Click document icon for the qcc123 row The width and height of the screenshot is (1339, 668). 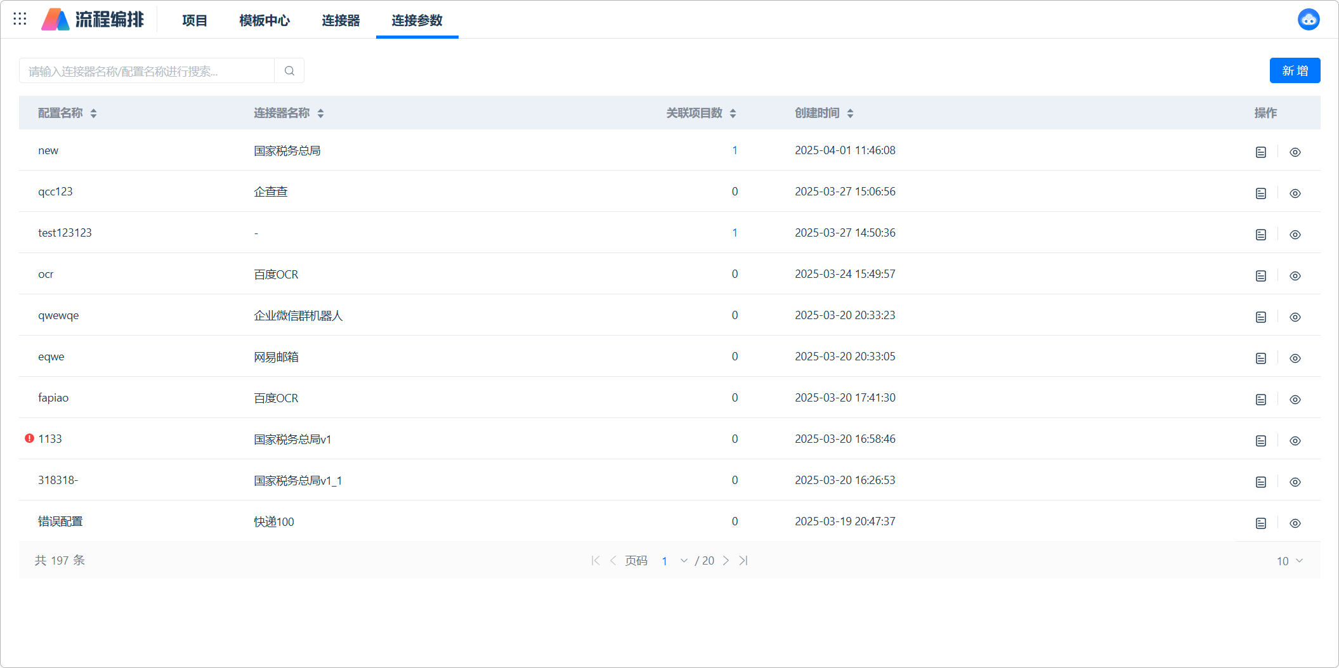coord(1260,193)
